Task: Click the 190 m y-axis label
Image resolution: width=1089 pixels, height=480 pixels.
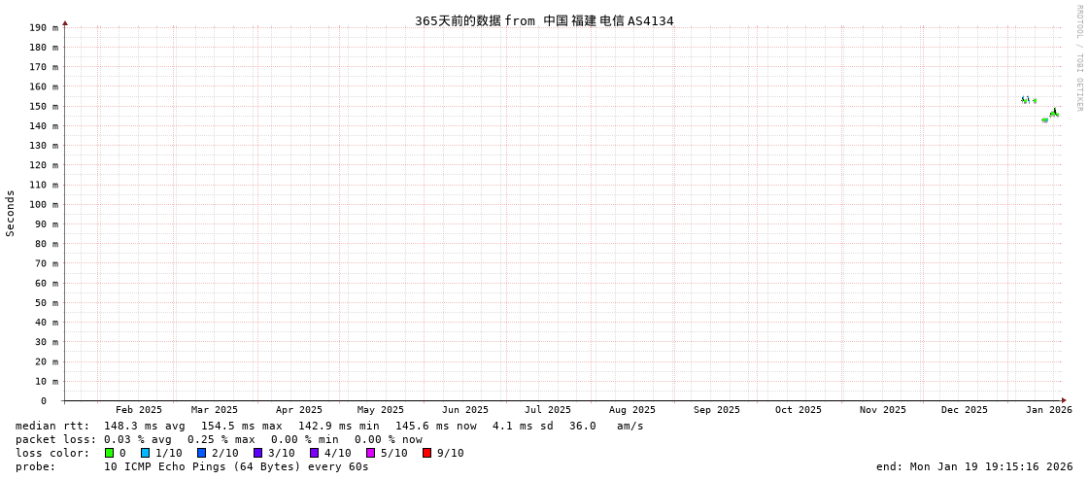Action: [44, 27]
